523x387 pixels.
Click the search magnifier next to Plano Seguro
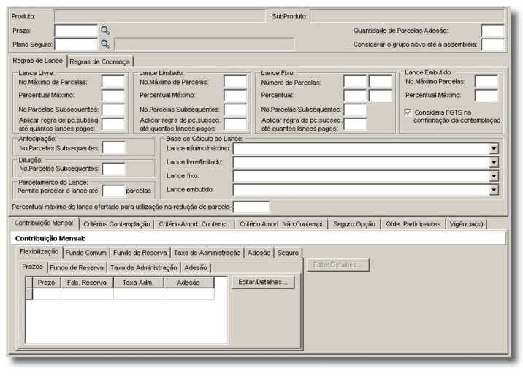tap(105, 45)
